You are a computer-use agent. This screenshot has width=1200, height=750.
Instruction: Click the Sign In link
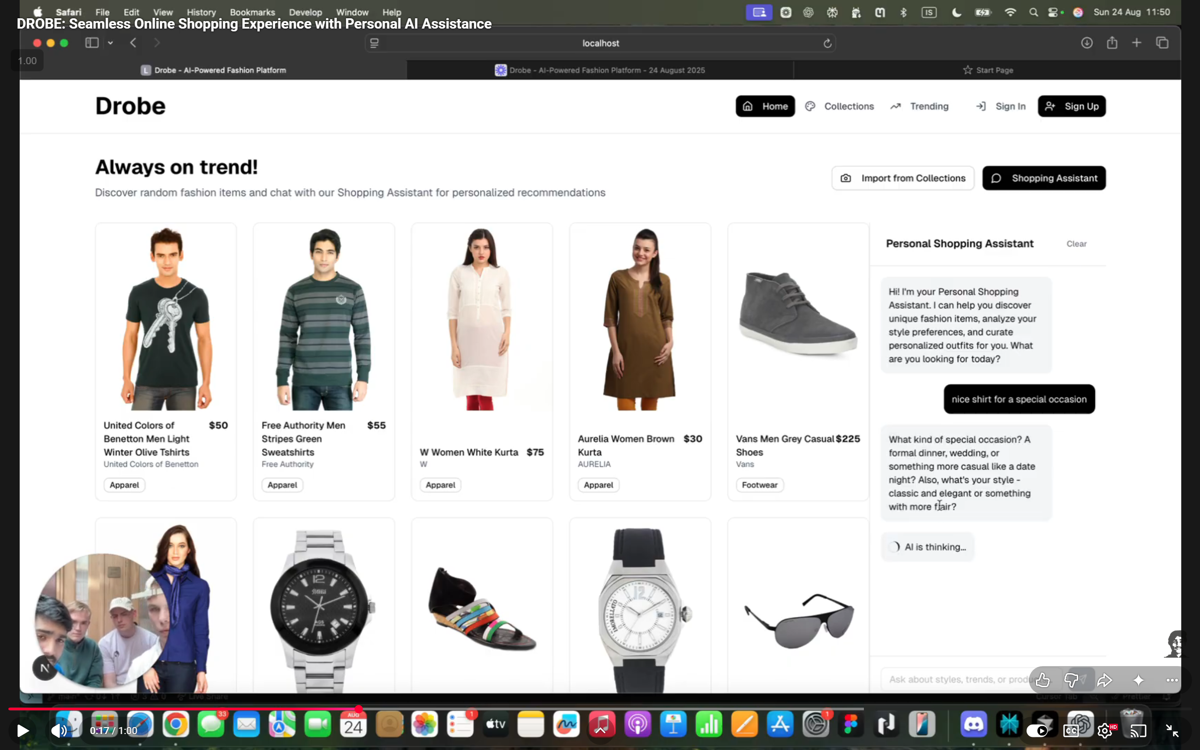pyautogui.click(x=1001, y=106)
